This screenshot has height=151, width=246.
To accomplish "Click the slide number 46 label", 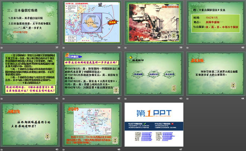I will [119, 150].
